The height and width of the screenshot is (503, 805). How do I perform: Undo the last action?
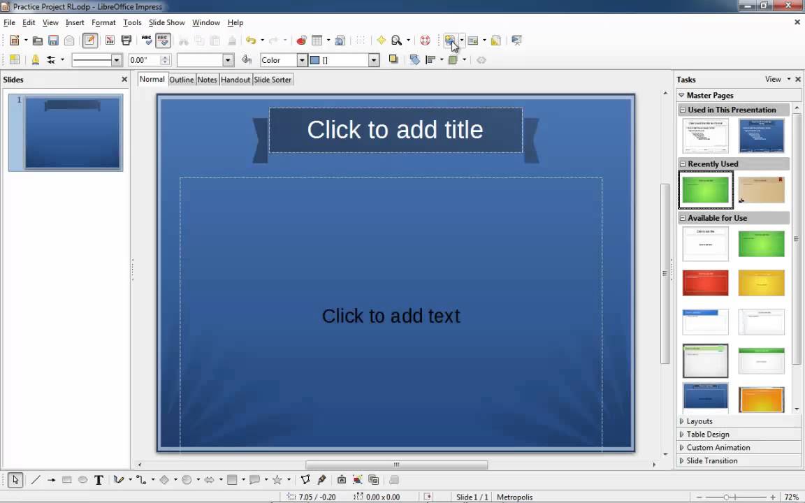(251, 41)
